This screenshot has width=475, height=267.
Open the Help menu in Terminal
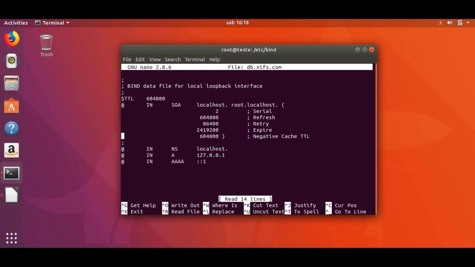pyautogui.click(x=214, y=59)
